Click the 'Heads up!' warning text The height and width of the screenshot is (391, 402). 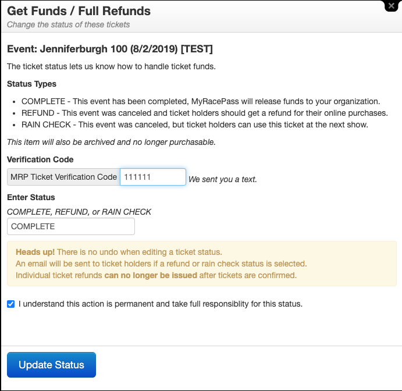(35, 252)
